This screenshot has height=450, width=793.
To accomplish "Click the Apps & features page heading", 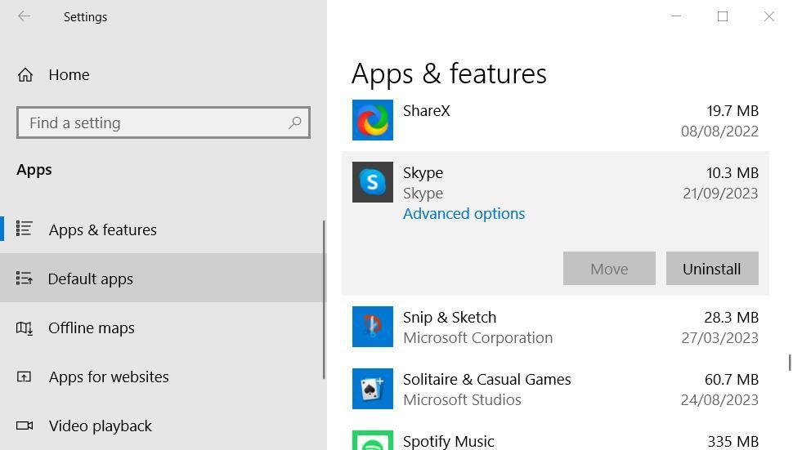I will point(449,74).
